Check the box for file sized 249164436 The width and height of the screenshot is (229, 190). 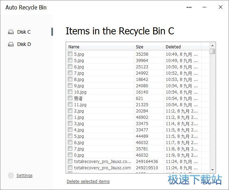pyautogui.click(x=70, y=161)
